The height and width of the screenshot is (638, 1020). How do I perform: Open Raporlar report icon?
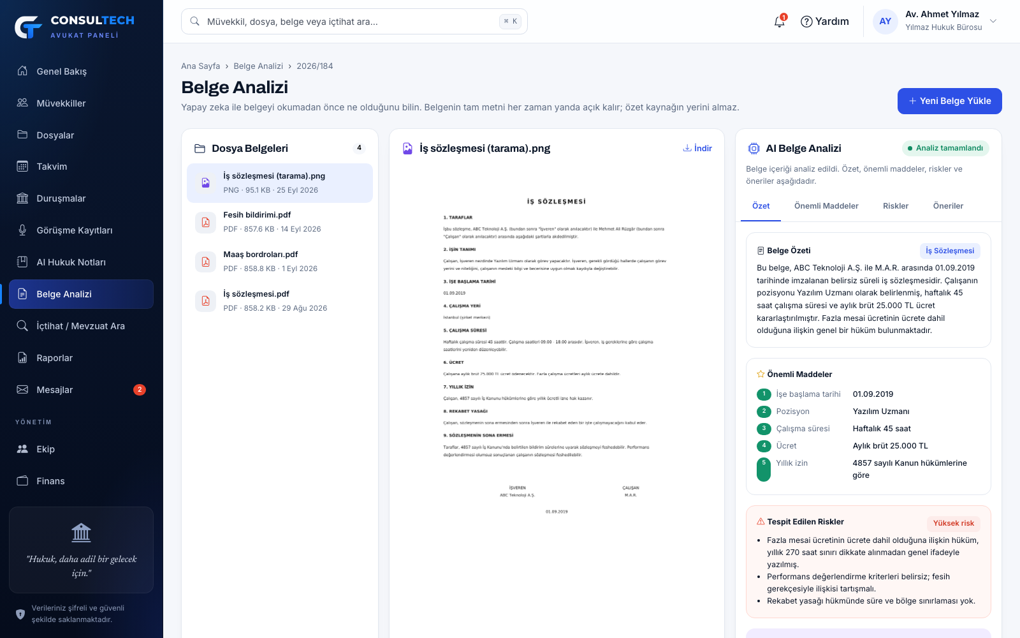pos(22,358)
